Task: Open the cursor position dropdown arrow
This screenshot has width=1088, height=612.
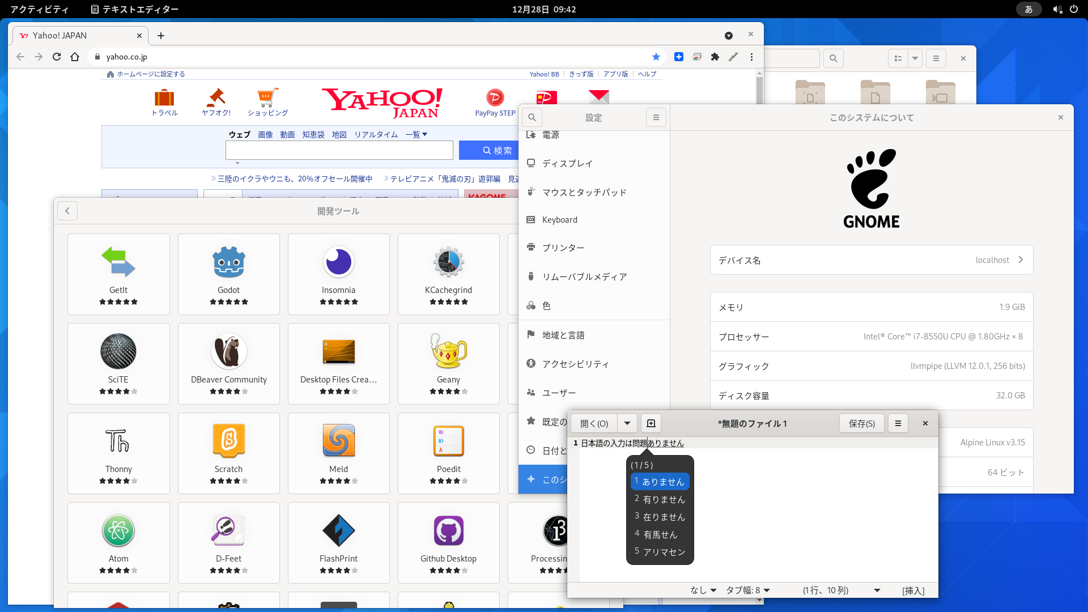Action: click(x=877, y=590)
